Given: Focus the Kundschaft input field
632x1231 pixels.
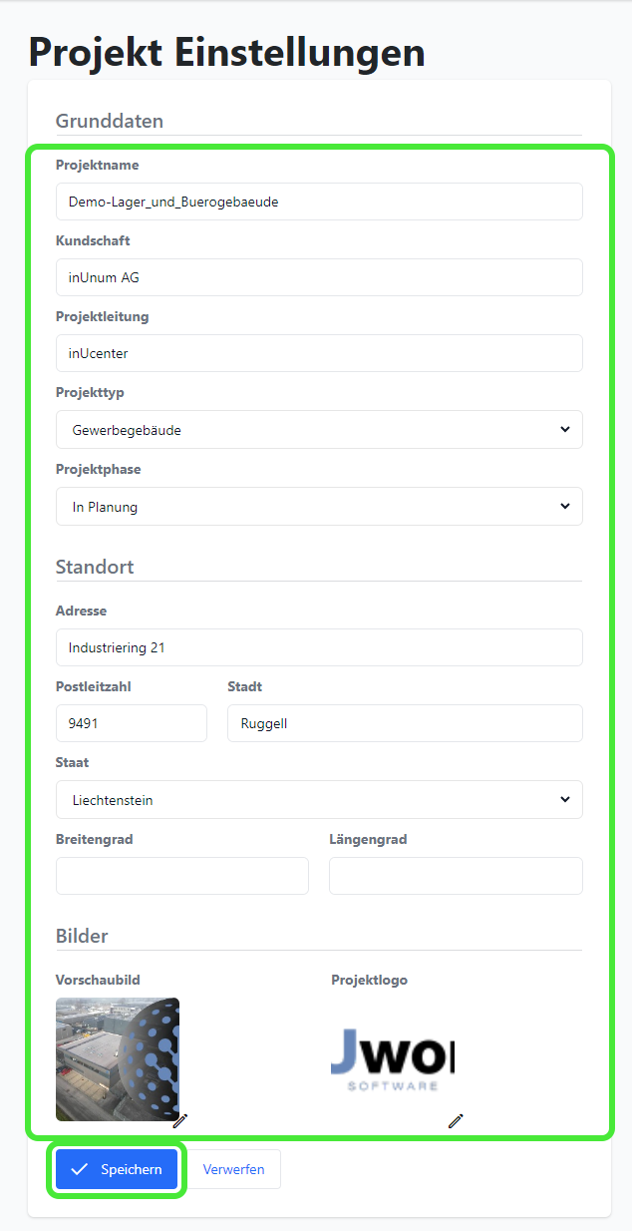Looking at the screenshot, I should coord(319,277).
